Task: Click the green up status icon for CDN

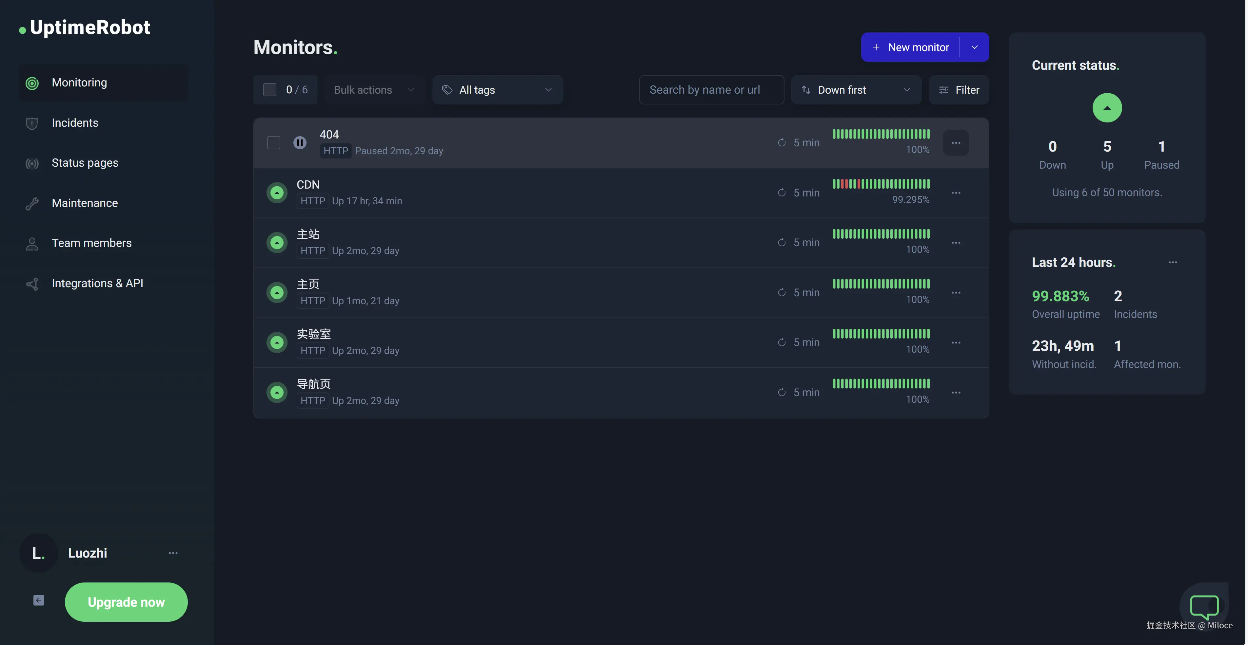Action: point(277,193)
